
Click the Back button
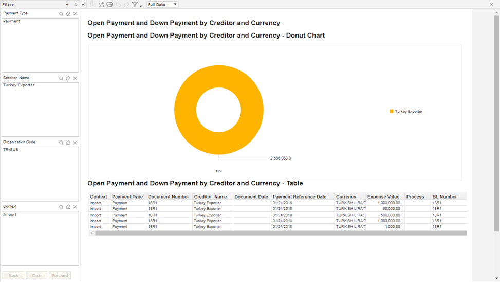pos(13,276)
